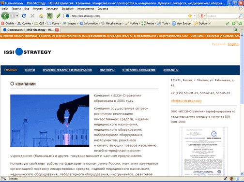The width and height of the screenshot is (244, 182).
Task: Click the ISSI Strategy logo
Action: [28, 52]
